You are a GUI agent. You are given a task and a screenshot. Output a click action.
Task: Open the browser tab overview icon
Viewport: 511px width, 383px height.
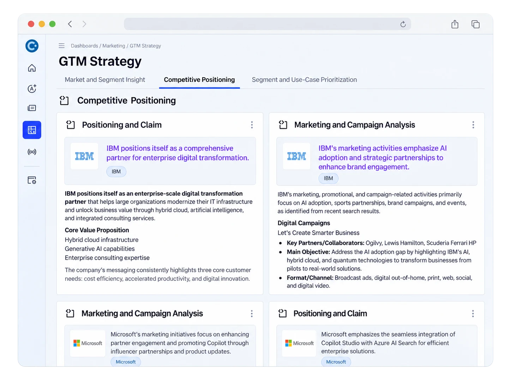(x=475, y=24)
